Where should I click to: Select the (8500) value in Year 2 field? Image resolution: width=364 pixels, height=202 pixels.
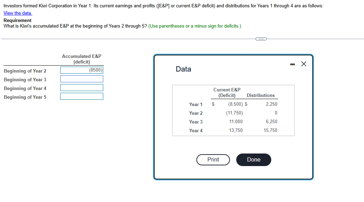(x=96, y=70)
